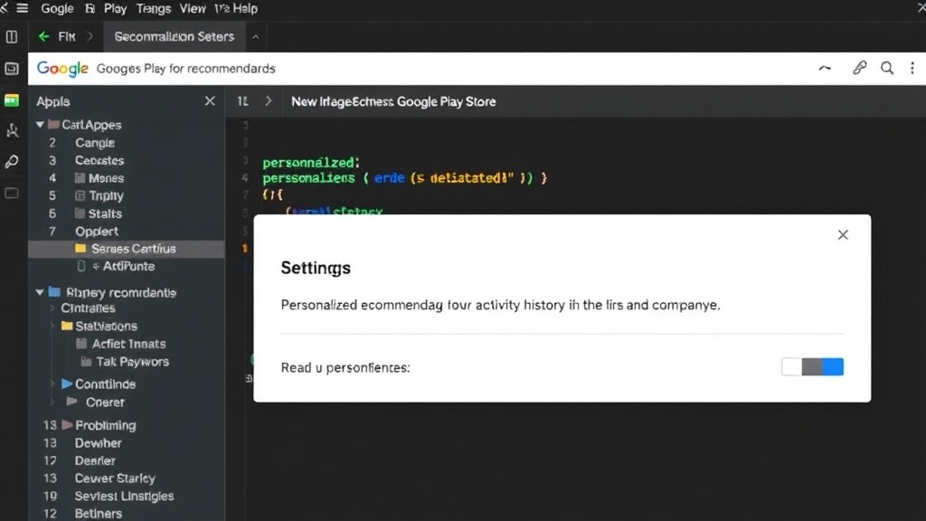This screenshot has width=926, height=521.
Task: Click the Google logo
Action: (62, 69)
